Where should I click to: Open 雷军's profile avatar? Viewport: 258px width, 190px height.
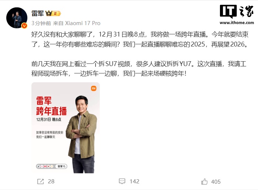pyautogui.click(x=17, y=18)
